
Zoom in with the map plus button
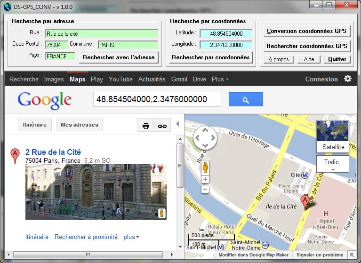pyautogui.click(x=205, y=179)
